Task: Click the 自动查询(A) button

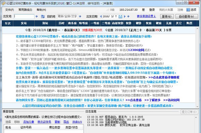Action: coord(187,16)
